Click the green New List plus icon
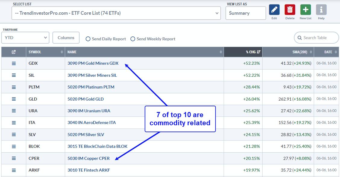This screenshot has height=177, width=340. point(305,10)
